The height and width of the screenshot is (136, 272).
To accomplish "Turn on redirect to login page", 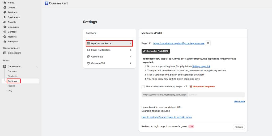I will (x=239, y=127).
